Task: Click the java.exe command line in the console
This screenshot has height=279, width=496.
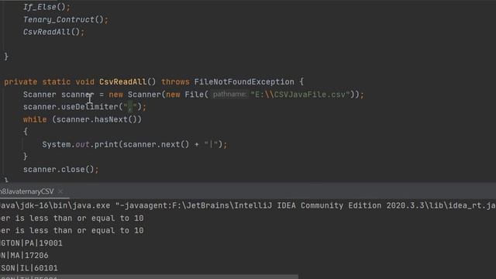Action: tap(248, 205)
